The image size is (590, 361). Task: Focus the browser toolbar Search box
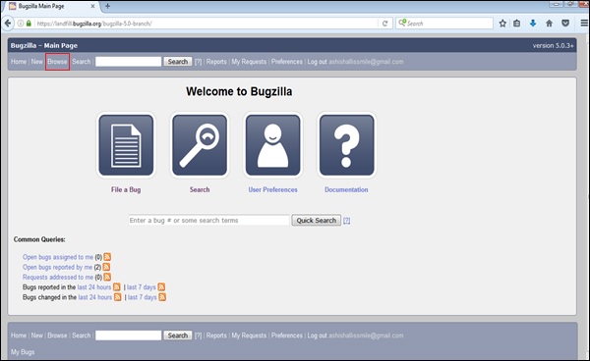pos(444,24)
